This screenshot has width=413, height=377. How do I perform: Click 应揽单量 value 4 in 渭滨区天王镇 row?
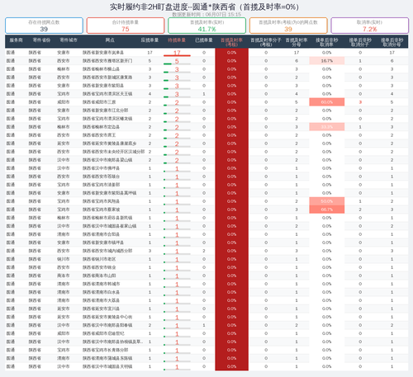[150, 94]
